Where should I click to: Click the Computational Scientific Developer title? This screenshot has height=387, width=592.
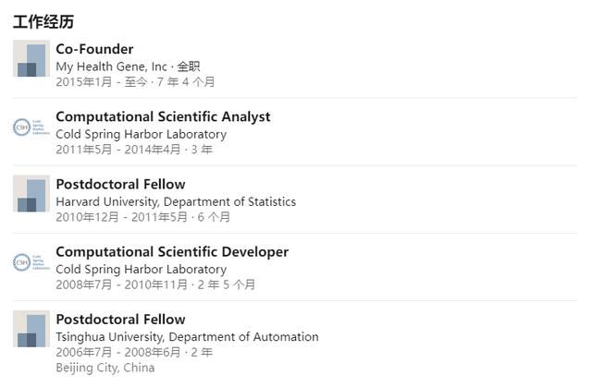point(172,252)
